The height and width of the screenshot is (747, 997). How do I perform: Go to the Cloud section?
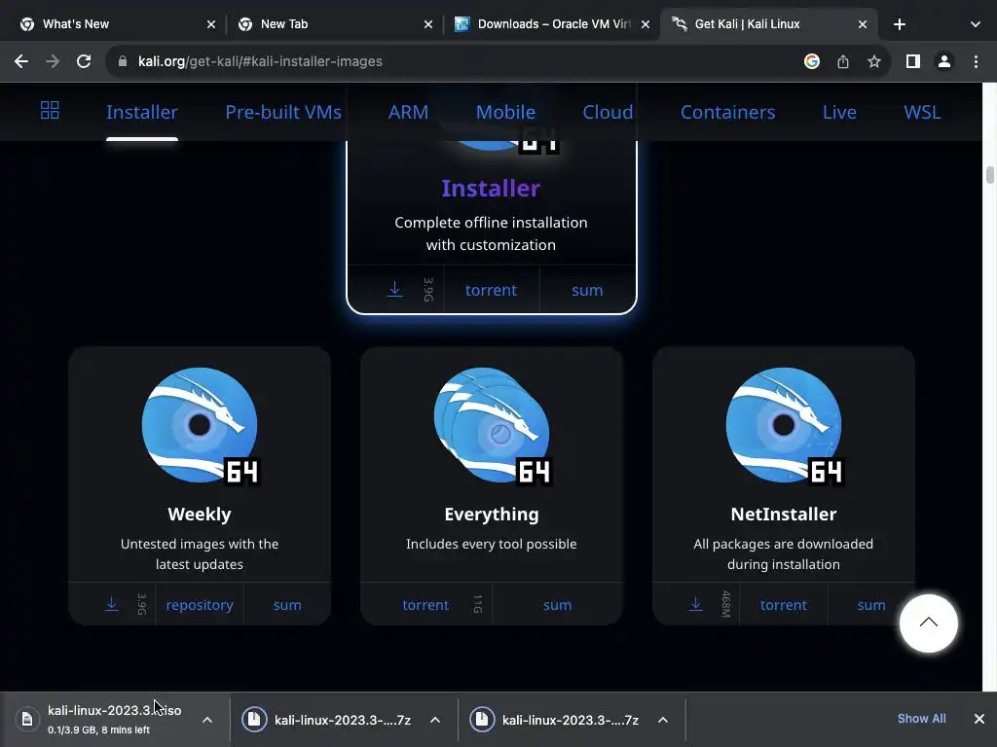[608, 113]
